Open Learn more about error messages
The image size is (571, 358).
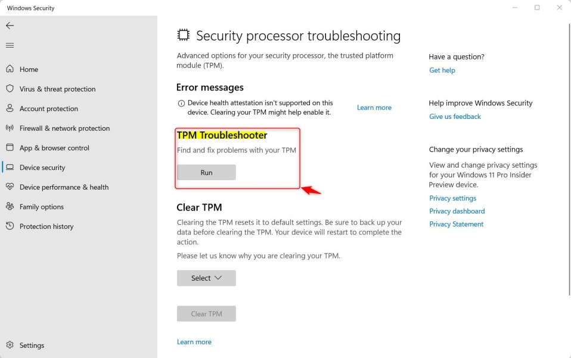pyautogui.click(x=374, y=107)
